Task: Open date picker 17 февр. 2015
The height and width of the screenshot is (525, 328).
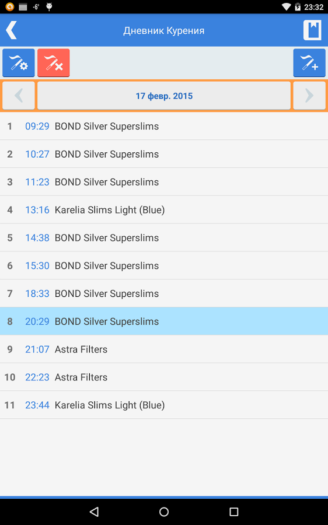Action: [x=164, y=96]
